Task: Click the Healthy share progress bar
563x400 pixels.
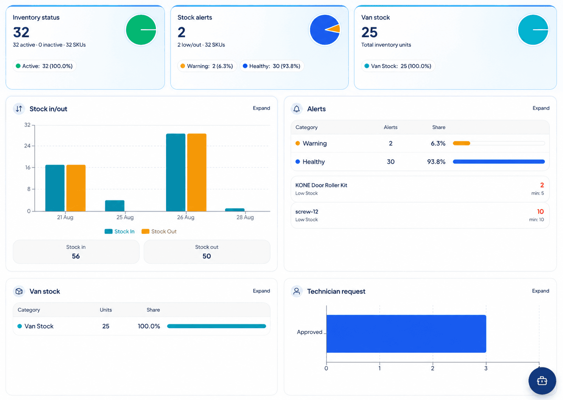Action: tap(499, 162)
